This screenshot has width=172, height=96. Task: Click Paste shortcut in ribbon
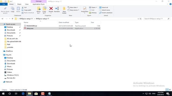28,13
